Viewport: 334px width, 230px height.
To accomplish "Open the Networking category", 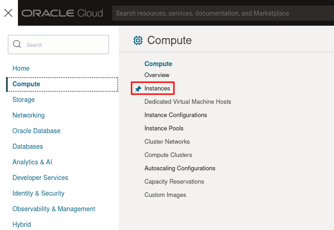I will point(29,115).
